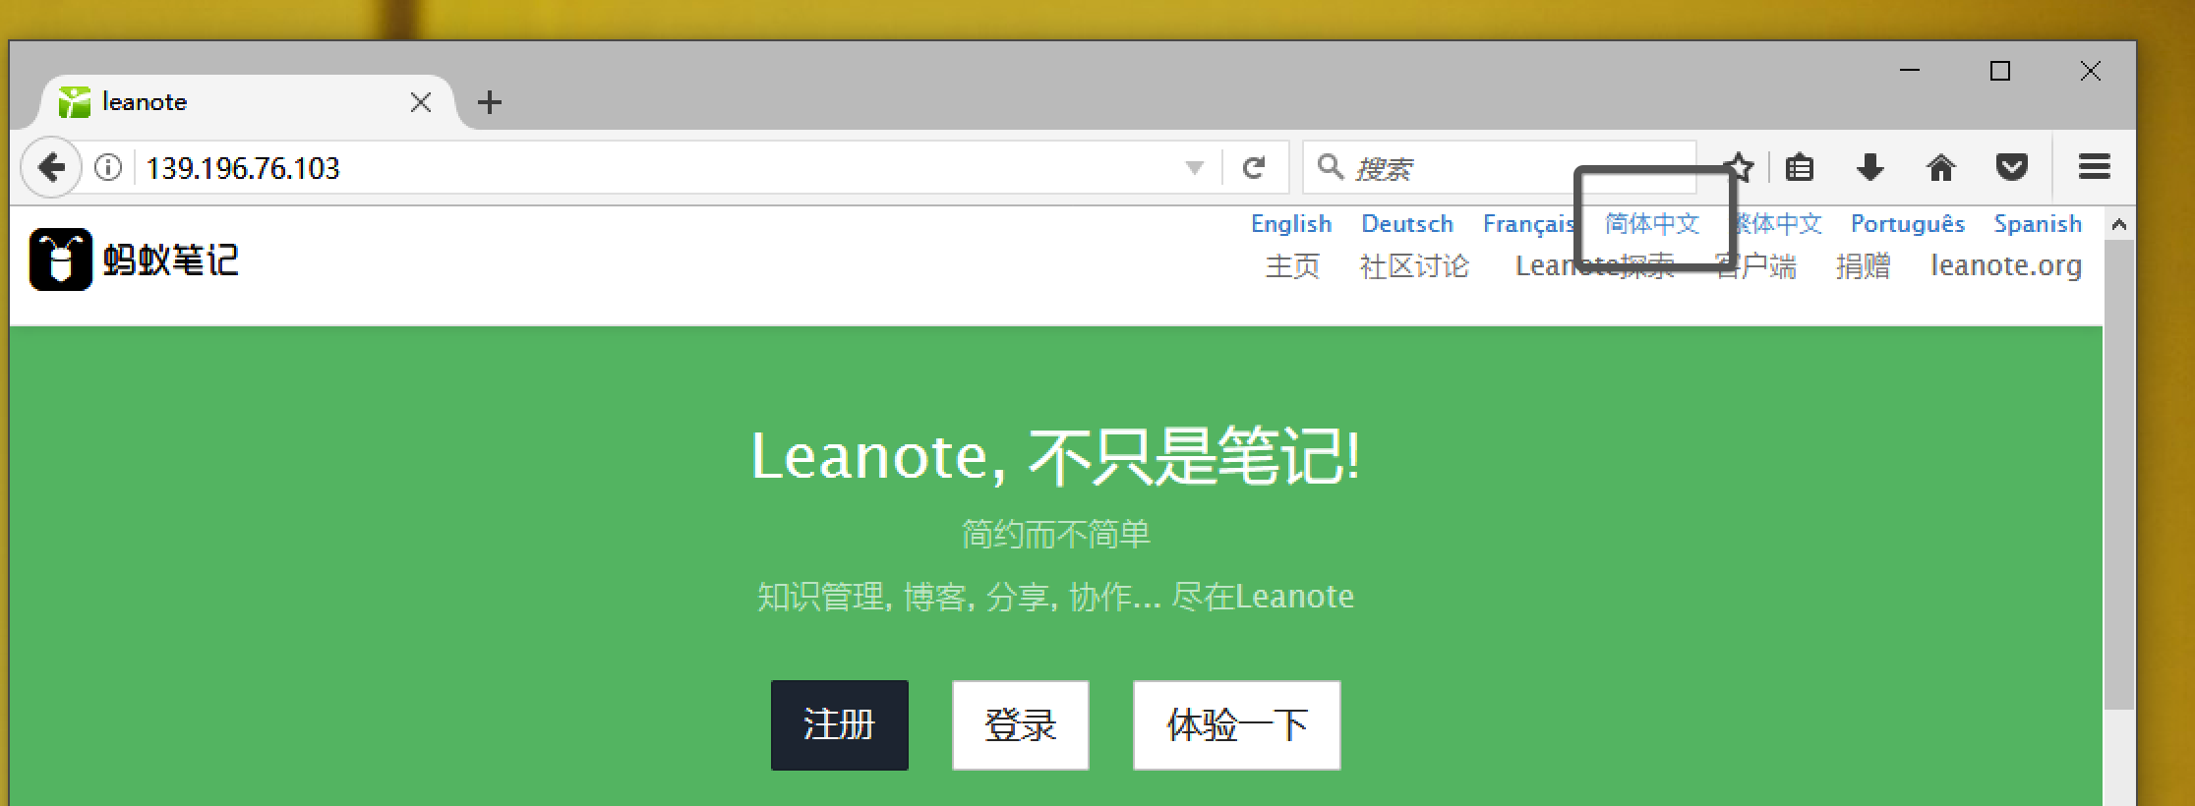Screen dimensions: 2195x806
Task: Switch language to 简体中文
Action: 1652,224
